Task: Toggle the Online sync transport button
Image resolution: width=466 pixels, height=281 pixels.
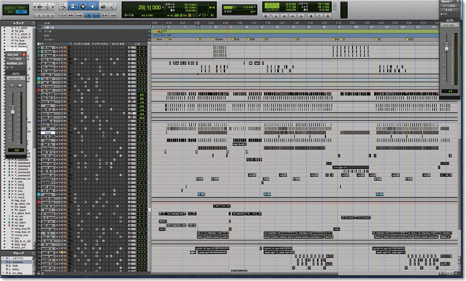Action: [266, 16]
